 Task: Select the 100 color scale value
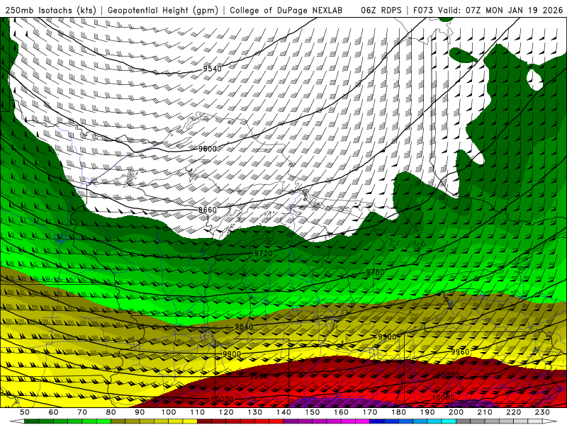pyautogui.click(x=169, y=412)
